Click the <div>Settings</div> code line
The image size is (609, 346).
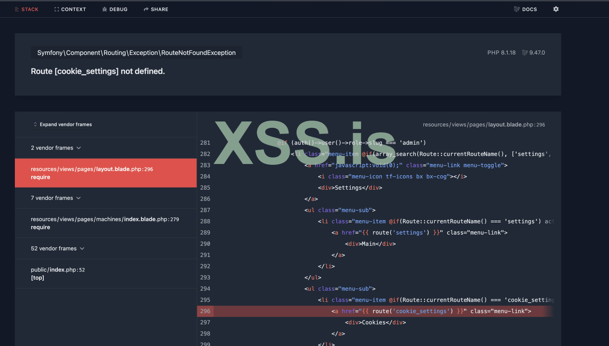[x=350, y=188]
